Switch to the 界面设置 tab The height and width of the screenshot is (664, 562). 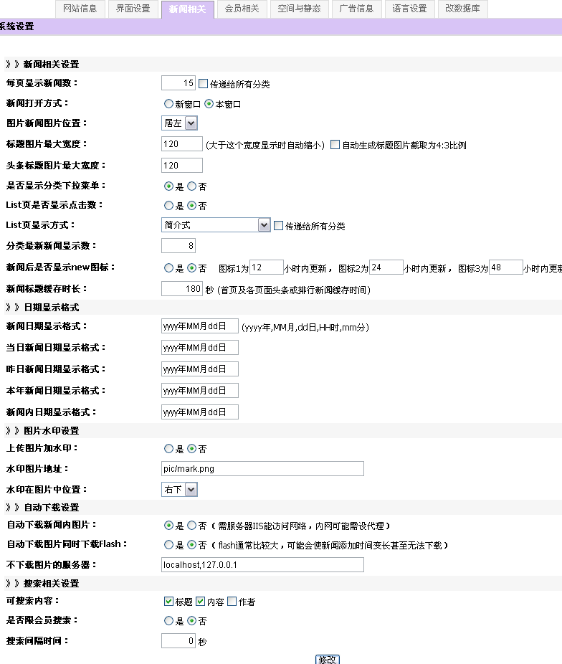133,9
